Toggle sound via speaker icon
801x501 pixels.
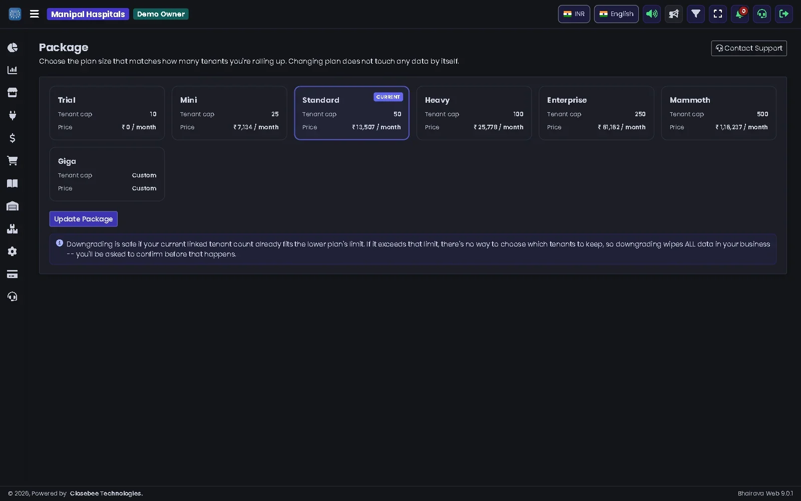pos(652,14)
